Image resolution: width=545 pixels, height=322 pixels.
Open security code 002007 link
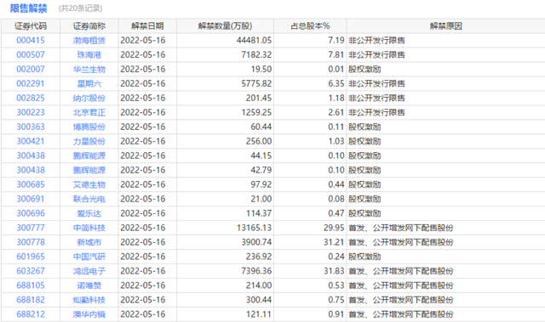pyautogui.click(x=31, y=69)
